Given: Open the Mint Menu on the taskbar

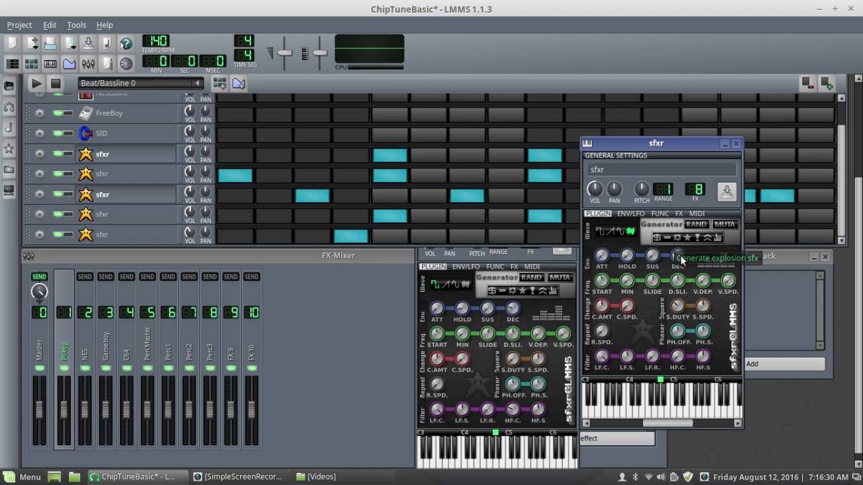Looking at the screenshot, I should (x=22, y=476).
